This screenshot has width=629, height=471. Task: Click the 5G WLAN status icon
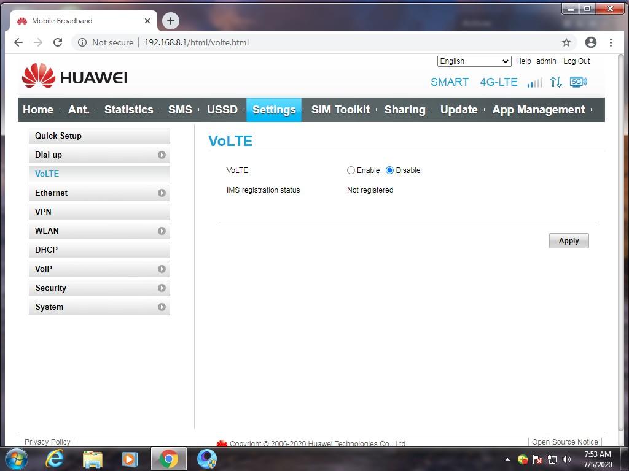coord(579,82)
